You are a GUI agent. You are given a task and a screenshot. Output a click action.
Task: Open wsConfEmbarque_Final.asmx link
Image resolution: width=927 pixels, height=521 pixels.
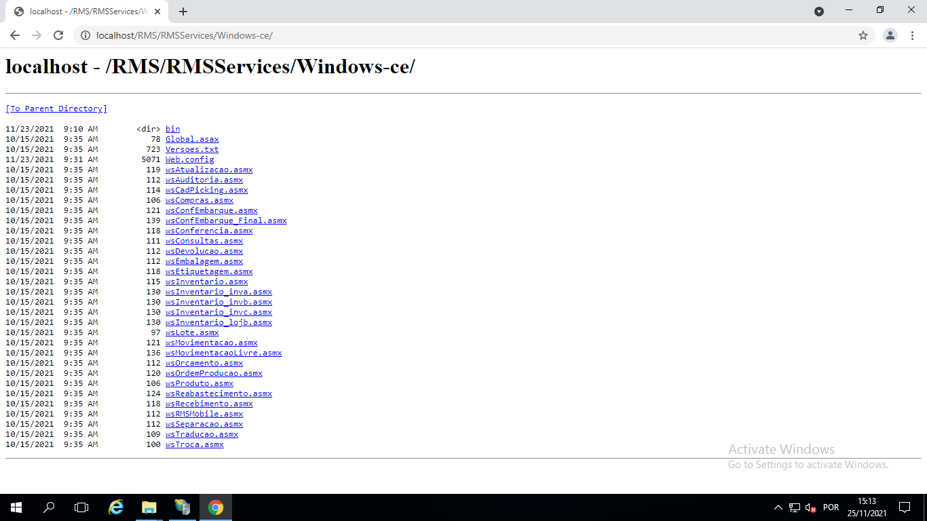(x=226, y=220)
